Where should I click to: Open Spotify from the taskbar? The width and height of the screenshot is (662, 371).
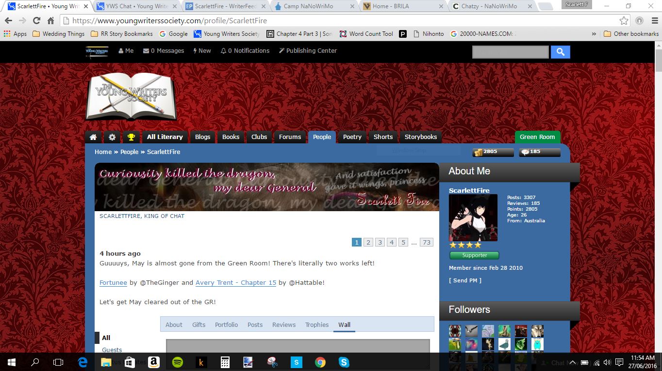tap(178, 362)
